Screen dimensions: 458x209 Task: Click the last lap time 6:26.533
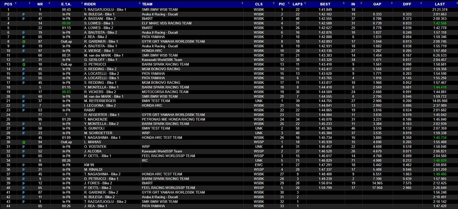coord(440,55)
